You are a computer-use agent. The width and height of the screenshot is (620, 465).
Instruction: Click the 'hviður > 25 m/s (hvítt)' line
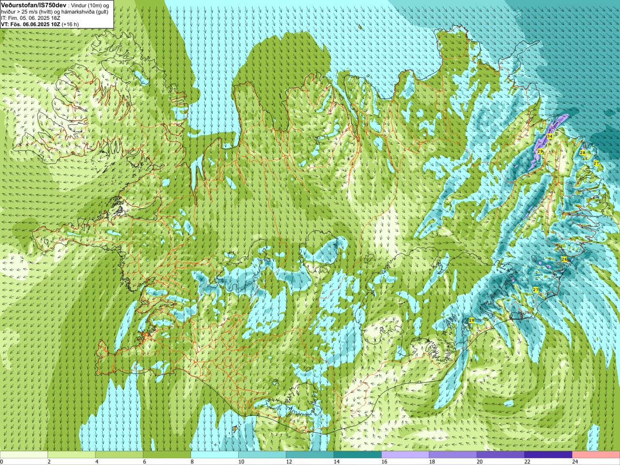(x=27, y=12)
